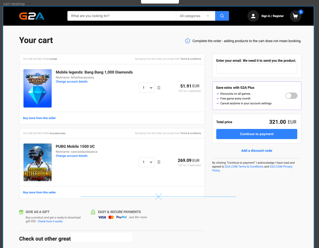Click the blue info icon near complete order notice
The width and height of the screenshot is (319, 248).
coord(188,41)
